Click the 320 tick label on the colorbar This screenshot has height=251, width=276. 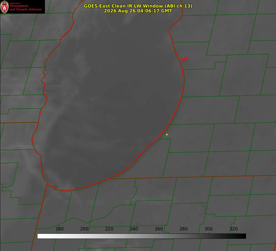(x=234, y=229)
